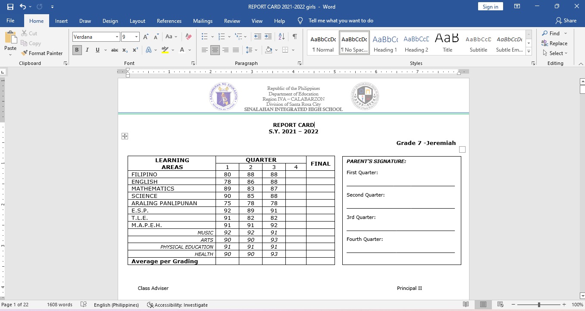Toggle Bold formatting
This screenshot has height=311, width=585.
click(77, 50)
